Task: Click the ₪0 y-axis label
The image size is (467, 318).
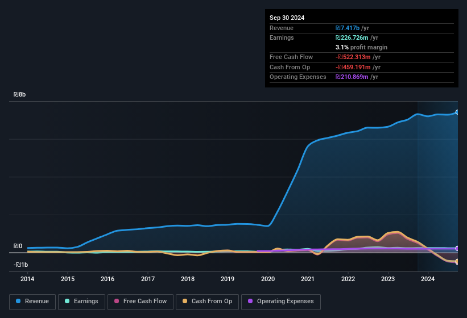Action: click(18, 246)
